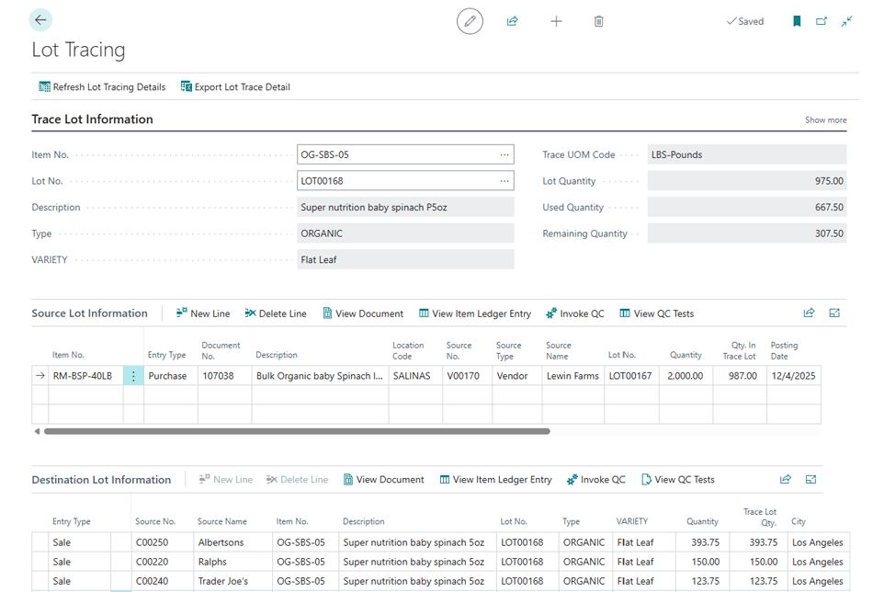Create a new record with the plus icon
Screen dimensions: 884x592
tap(556, 20)
